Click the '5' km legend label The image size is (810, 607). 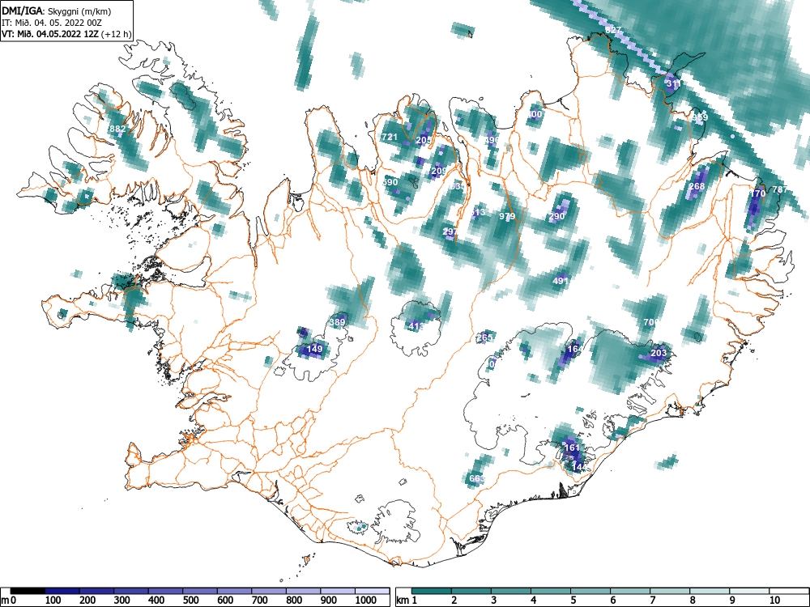click(x=573, y=600)
